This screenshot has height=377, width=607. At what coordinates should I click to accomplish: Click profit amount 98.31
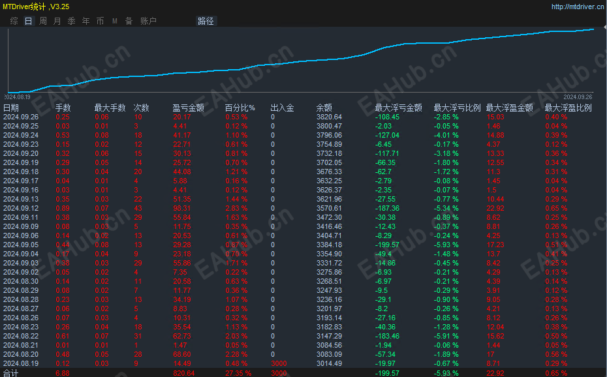182,208
